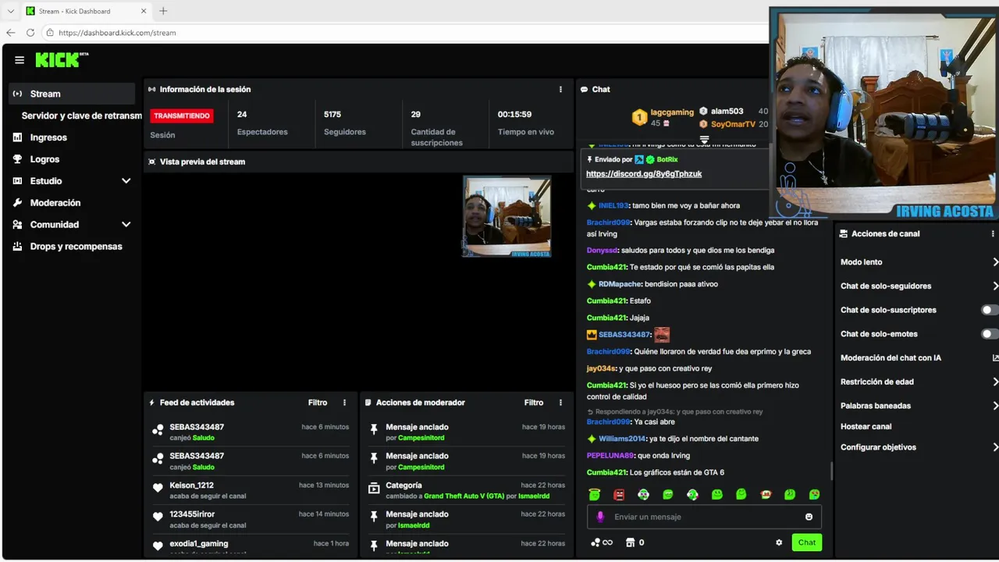Click the purple microphone icon in message box
The image size is (999, 562).
pos(600,517)
